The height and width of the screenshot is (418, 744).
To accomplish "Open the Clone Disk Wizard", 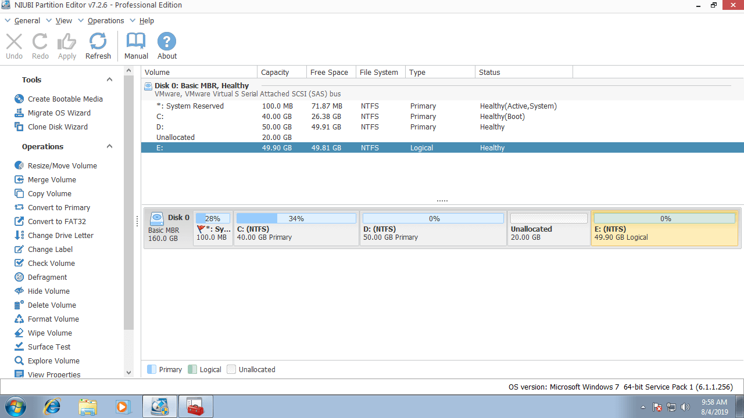I will pyautogui.click(x=58, y=127).
